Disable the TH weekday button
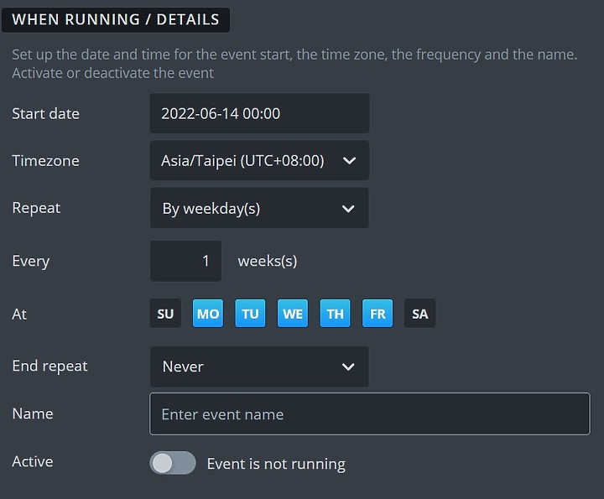Image resolution: width=604 pixels, height=499 pixels. click(335, 314)
